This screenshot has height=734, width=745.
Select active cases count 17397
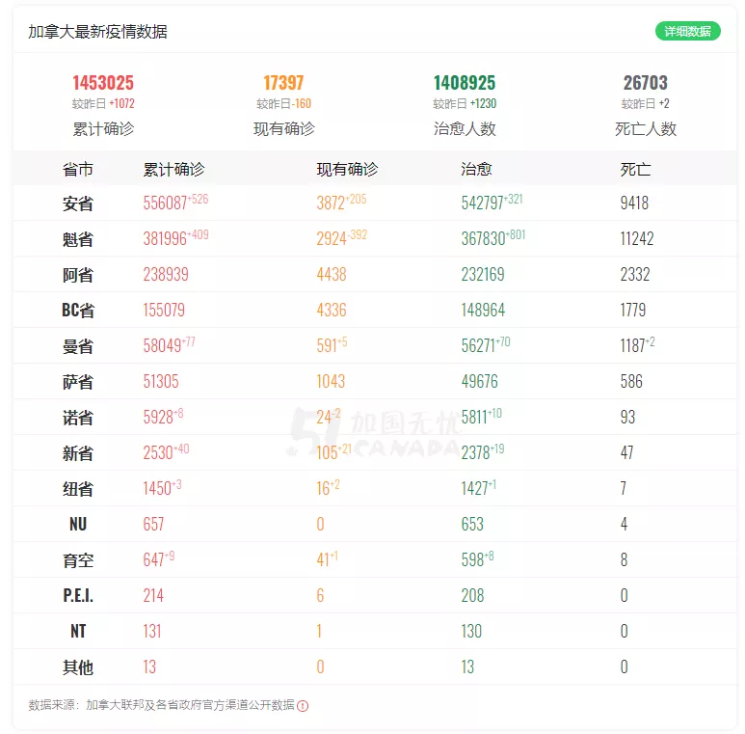click(x=283, y=83)
